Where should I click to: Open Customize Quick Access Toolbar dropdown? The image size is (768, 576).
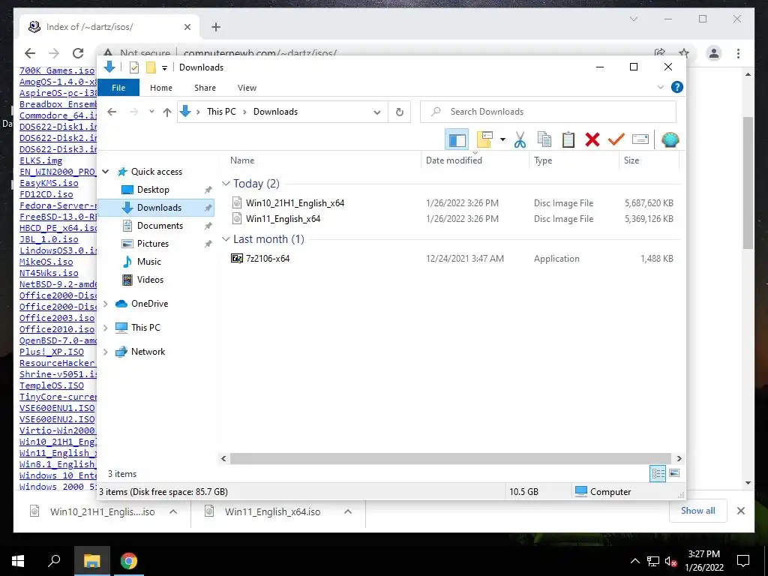click(164, 68)
